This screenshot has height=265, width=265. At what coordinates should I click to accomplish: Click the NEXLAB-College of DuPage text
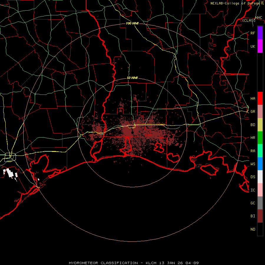click(236, 3)
